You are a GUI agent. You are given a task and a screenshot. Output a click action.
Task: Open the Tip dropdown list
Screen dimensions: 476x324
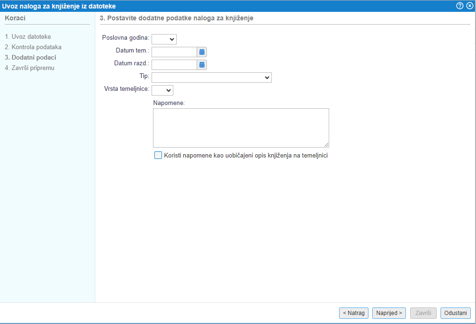[212, 78]
